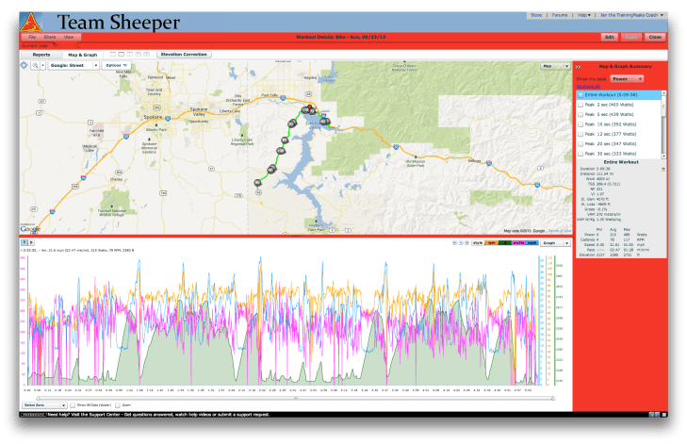This screenshot has height=444, width=687.
Task: Click the Elevation Correction button
Action: 183,55
